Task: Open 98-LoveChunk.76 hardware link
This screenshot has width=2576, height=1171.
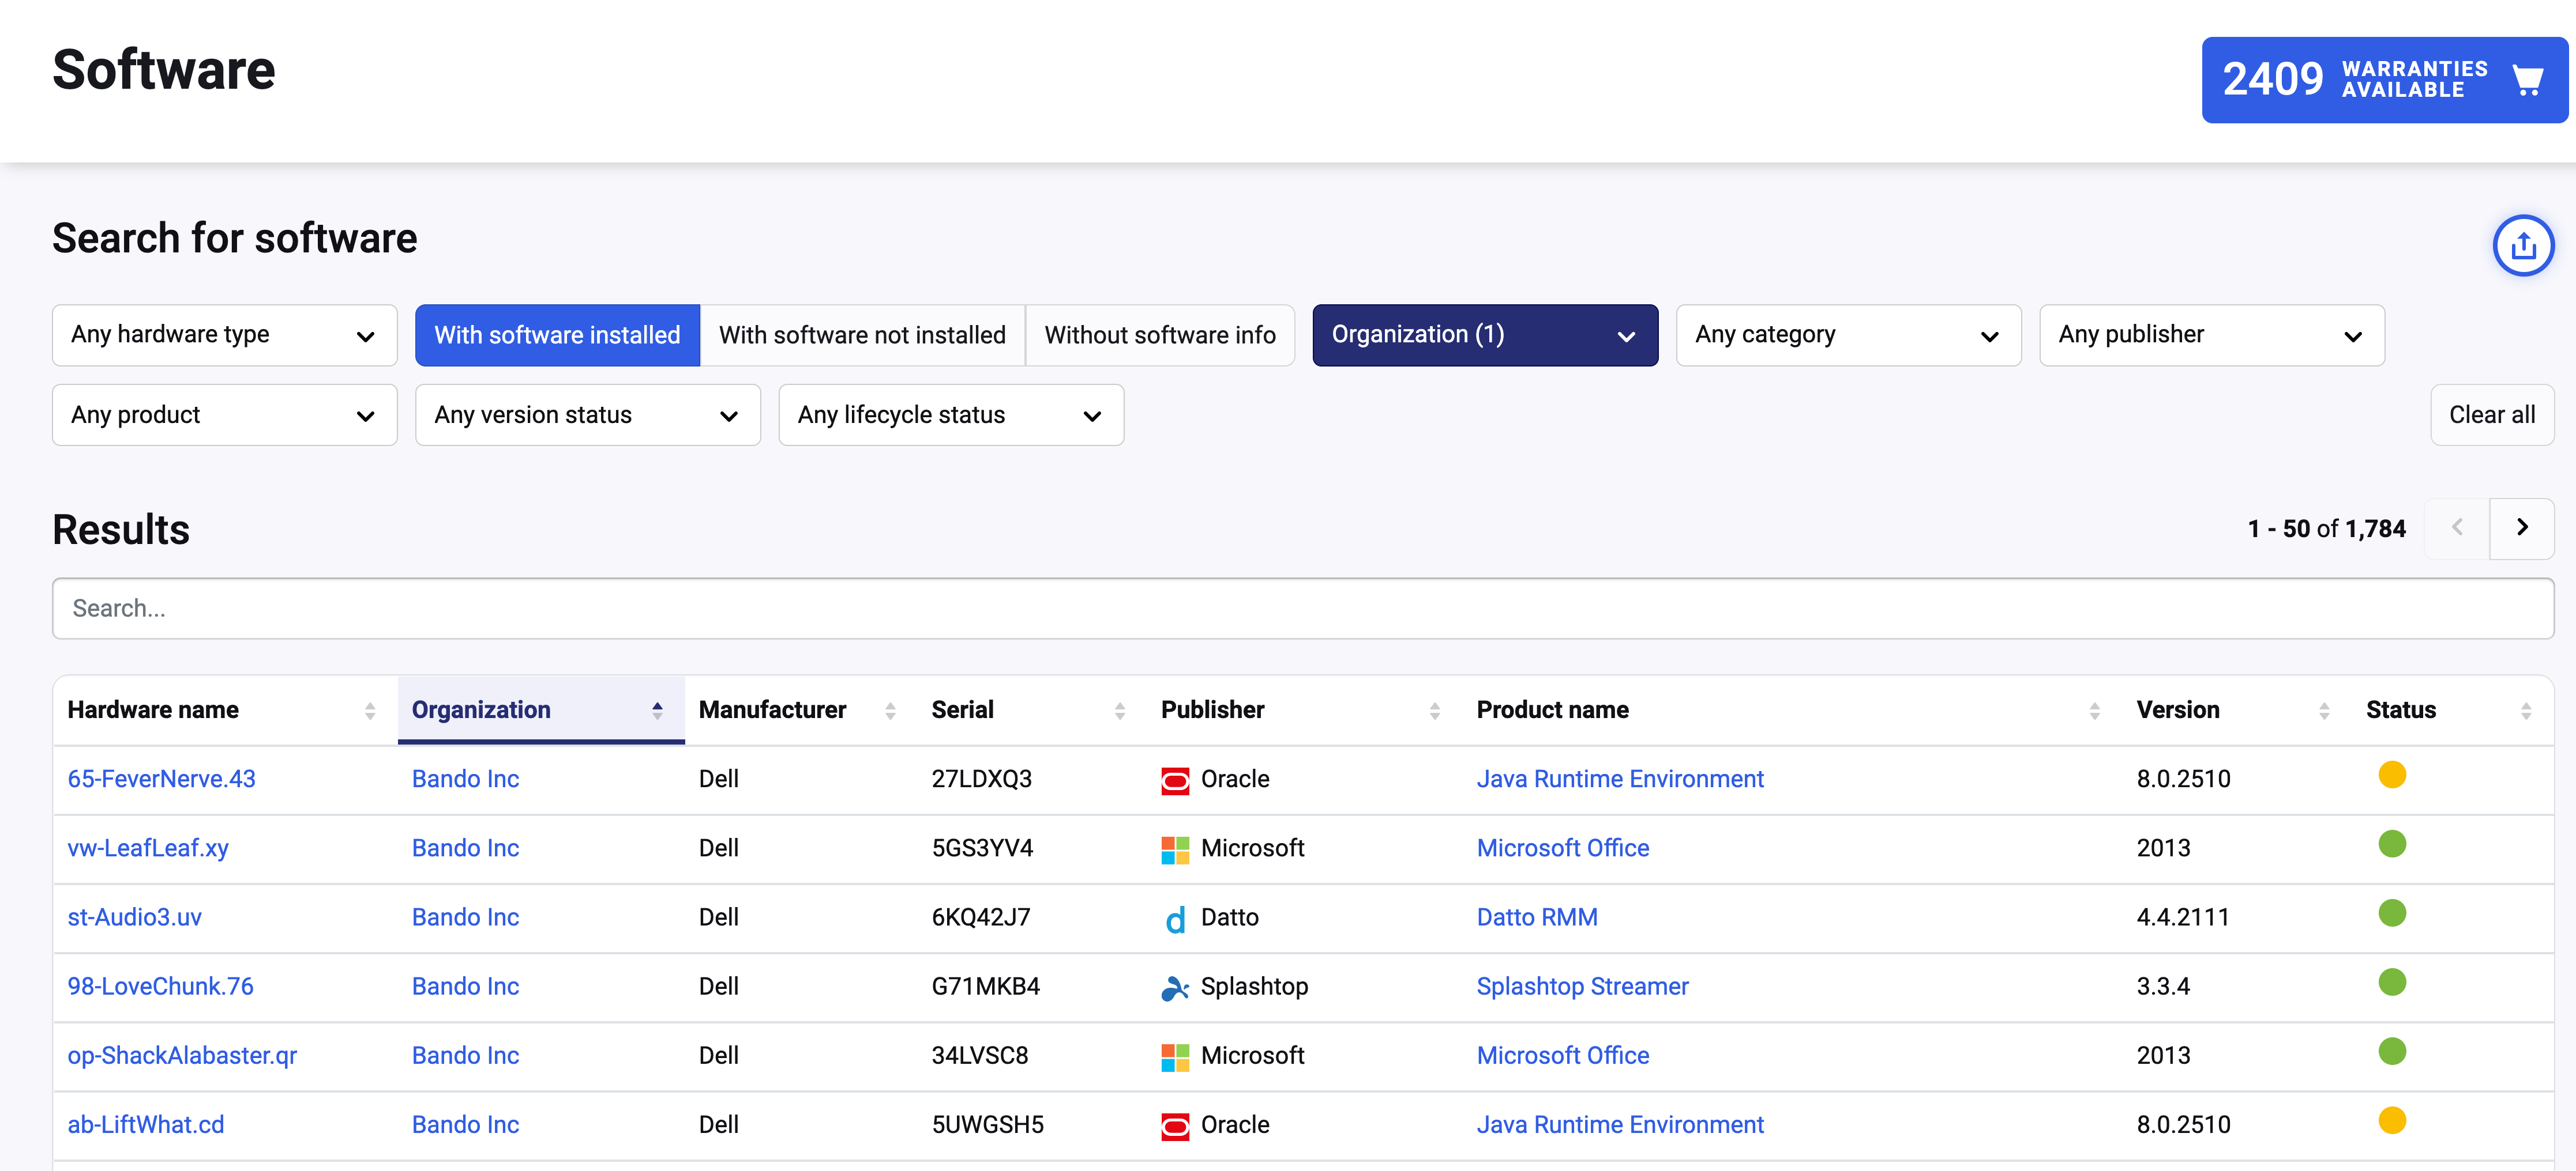Action: (x=160, y=986)
